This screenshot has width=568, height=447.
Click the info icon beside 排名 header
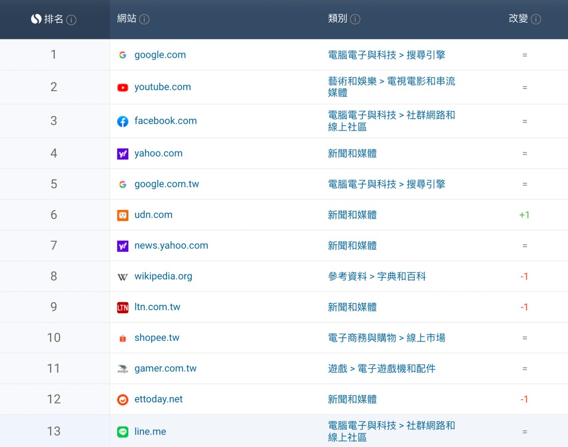[x=71, y=20]
